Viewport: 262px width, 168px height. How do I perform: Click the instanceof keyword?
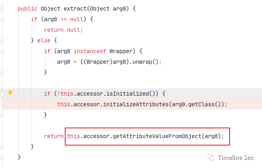(90, 51)
